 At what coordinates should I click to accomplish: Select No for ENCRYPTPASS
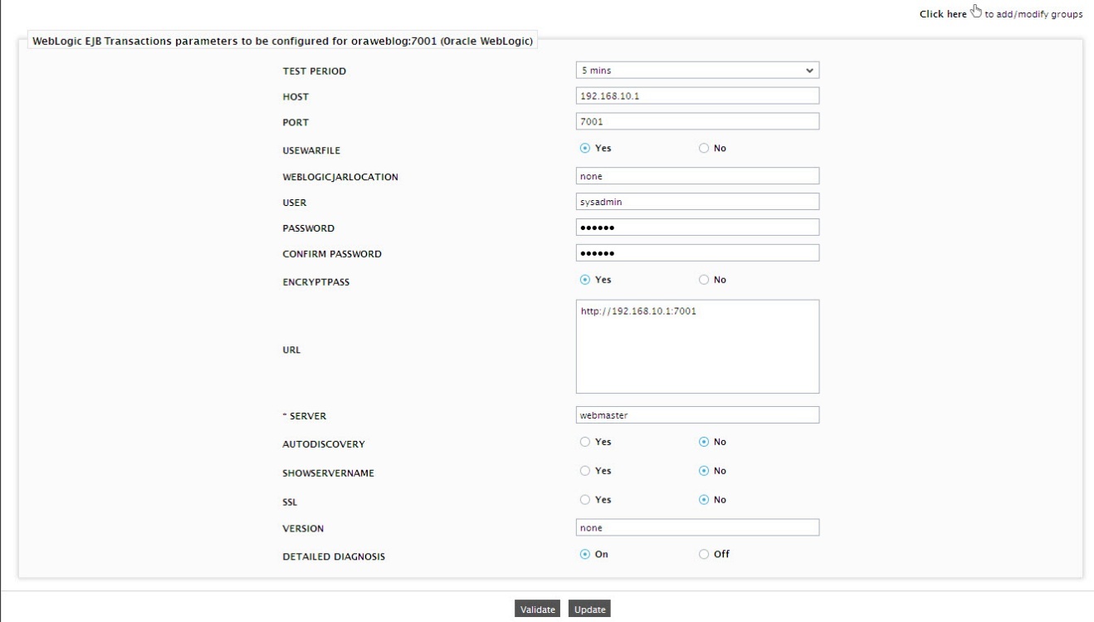[704, 280]
